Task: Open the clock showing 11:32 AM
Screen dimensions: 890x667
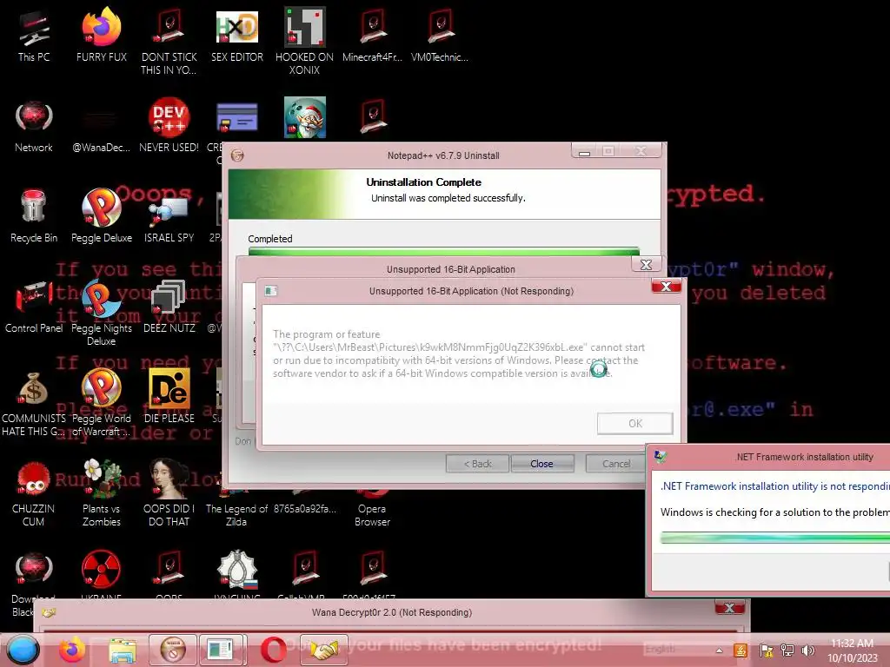Action: pos(852,650)
